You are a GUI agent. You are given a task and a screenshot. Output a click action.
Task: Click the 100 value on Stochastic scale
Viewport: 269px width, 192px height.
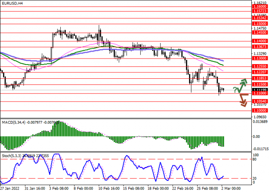[256, 155]
